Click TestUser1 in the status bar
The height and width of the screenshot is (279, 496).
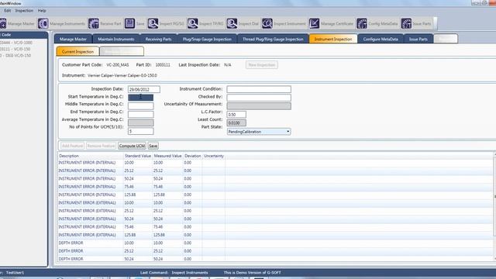tap(15, 272)
